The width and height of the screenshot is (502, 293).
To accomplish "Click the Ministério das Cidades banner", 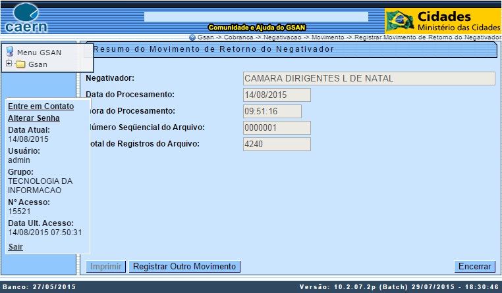I will (x=443, y=21).
